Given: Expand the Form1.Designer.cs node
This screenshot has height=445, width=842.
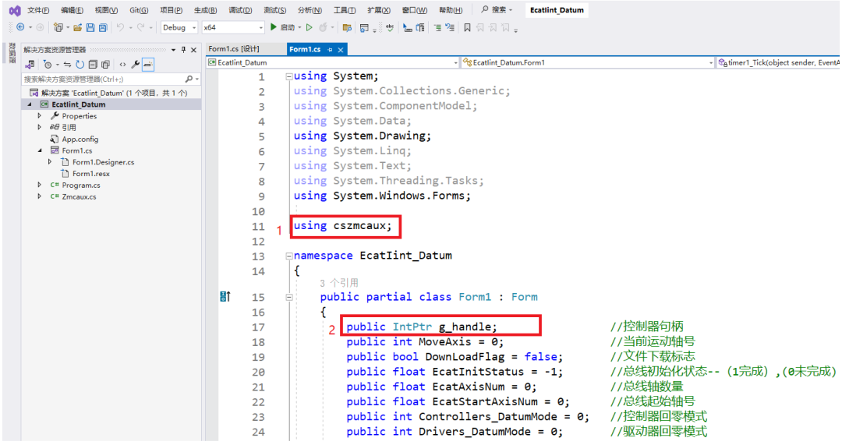Looking at the screenshot, I should tap(50, 161).
